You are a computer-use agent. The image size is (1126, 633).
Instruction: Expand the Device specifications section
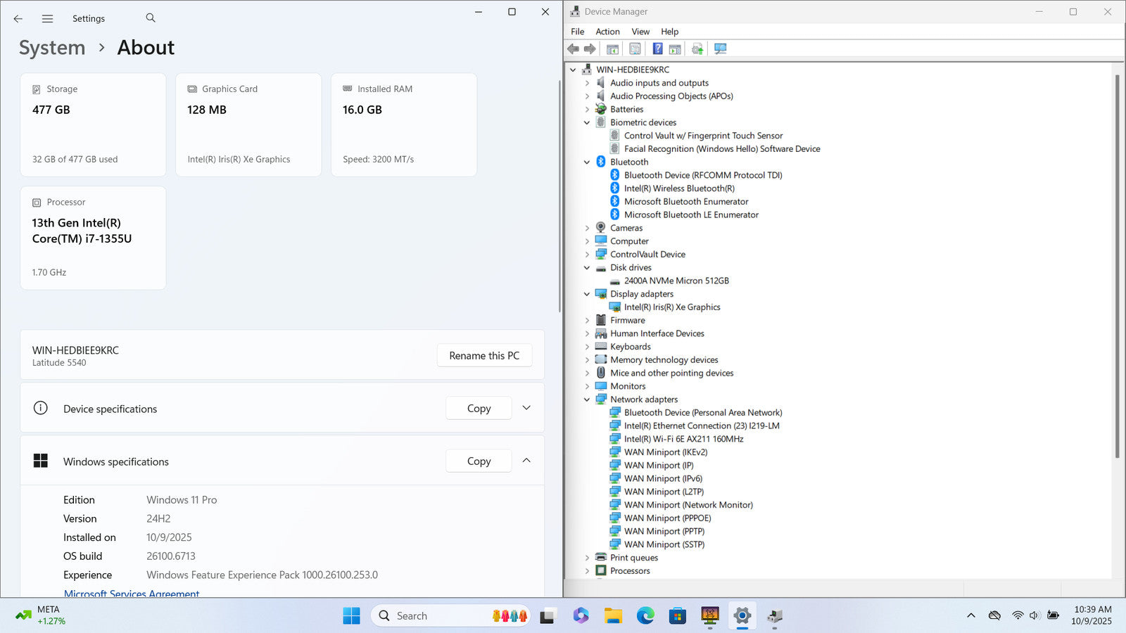pos(526,408)
